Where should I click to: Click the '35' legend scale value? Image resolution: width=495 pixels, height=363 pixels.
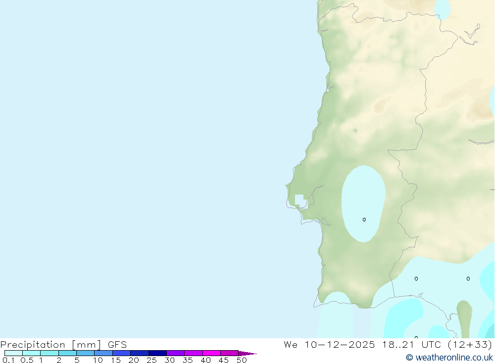pos(188,360)
